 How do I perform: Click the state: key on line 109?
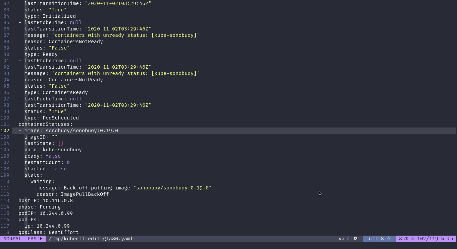34,175
